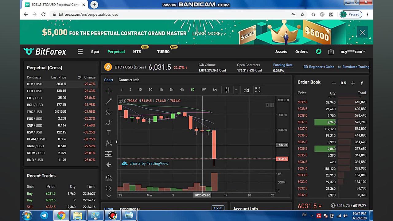393x221 pixels.
Task: Select the pitchfork drawing tool
Action: coord(109,112)
